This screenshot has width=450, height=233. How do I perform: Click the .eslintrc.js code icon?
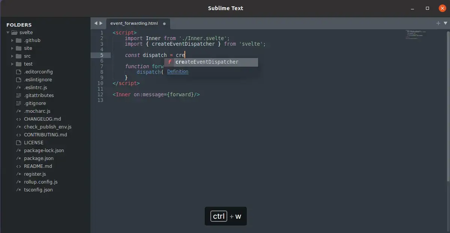pyautogui.click(x=19, y=88)
